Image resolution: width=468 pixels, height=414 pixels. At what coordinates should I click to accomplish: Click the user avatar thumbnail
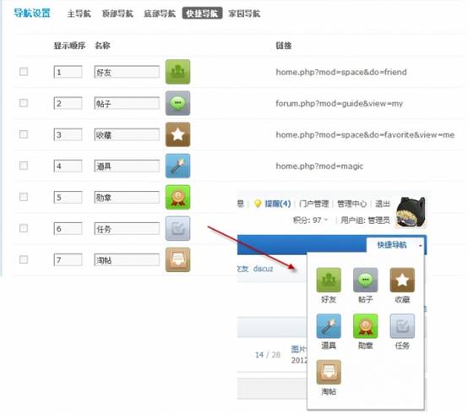pyautogui.click(x=411, y=212)
